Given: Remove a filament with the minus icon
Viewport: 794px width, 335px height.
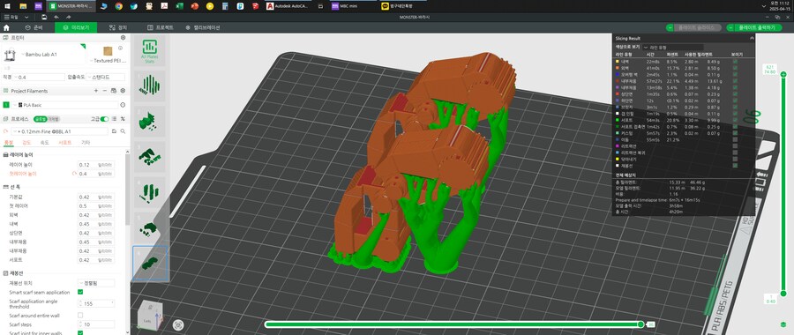Looking at the screenshot, I should [105, 91].
